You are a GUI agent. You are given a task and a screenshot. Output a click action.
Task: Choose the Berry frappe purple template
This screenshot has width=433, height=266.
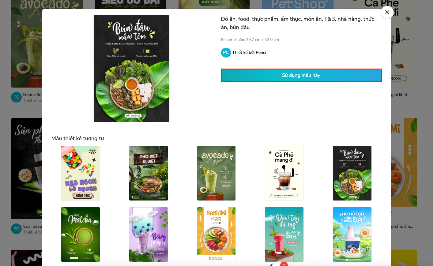tap(149, 234)
